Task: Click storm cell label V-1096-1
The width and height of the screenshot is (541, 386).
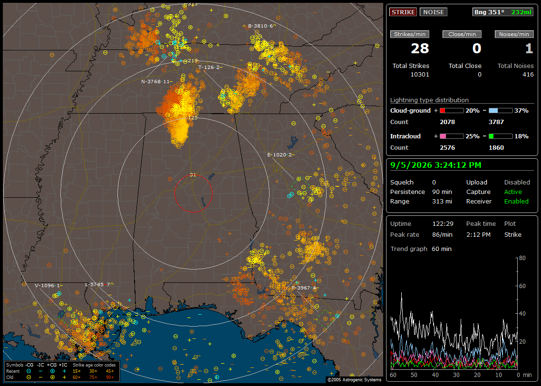Action: click(47, 286)
